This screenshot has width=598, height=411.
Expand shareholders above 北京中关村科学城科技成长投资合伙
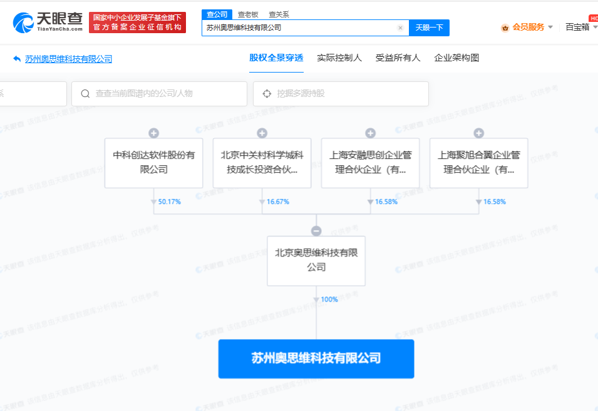tap(262, 133)
